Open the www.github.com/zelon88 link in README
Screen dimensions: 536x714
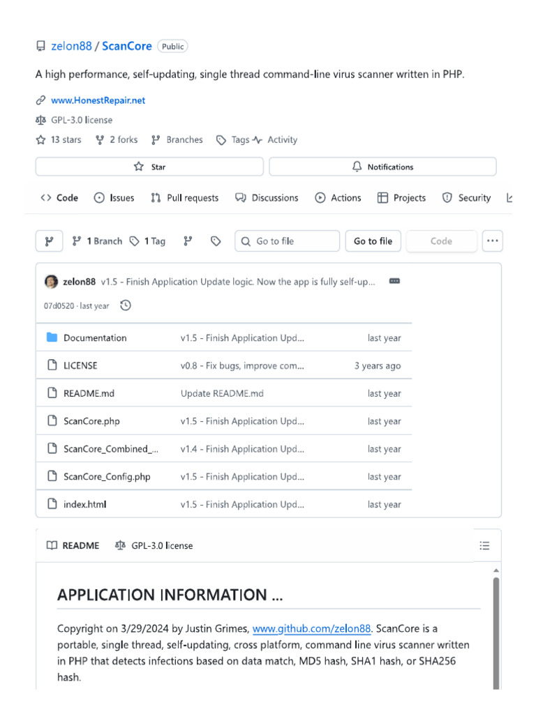pyautogui.click(x=312, y=629)
